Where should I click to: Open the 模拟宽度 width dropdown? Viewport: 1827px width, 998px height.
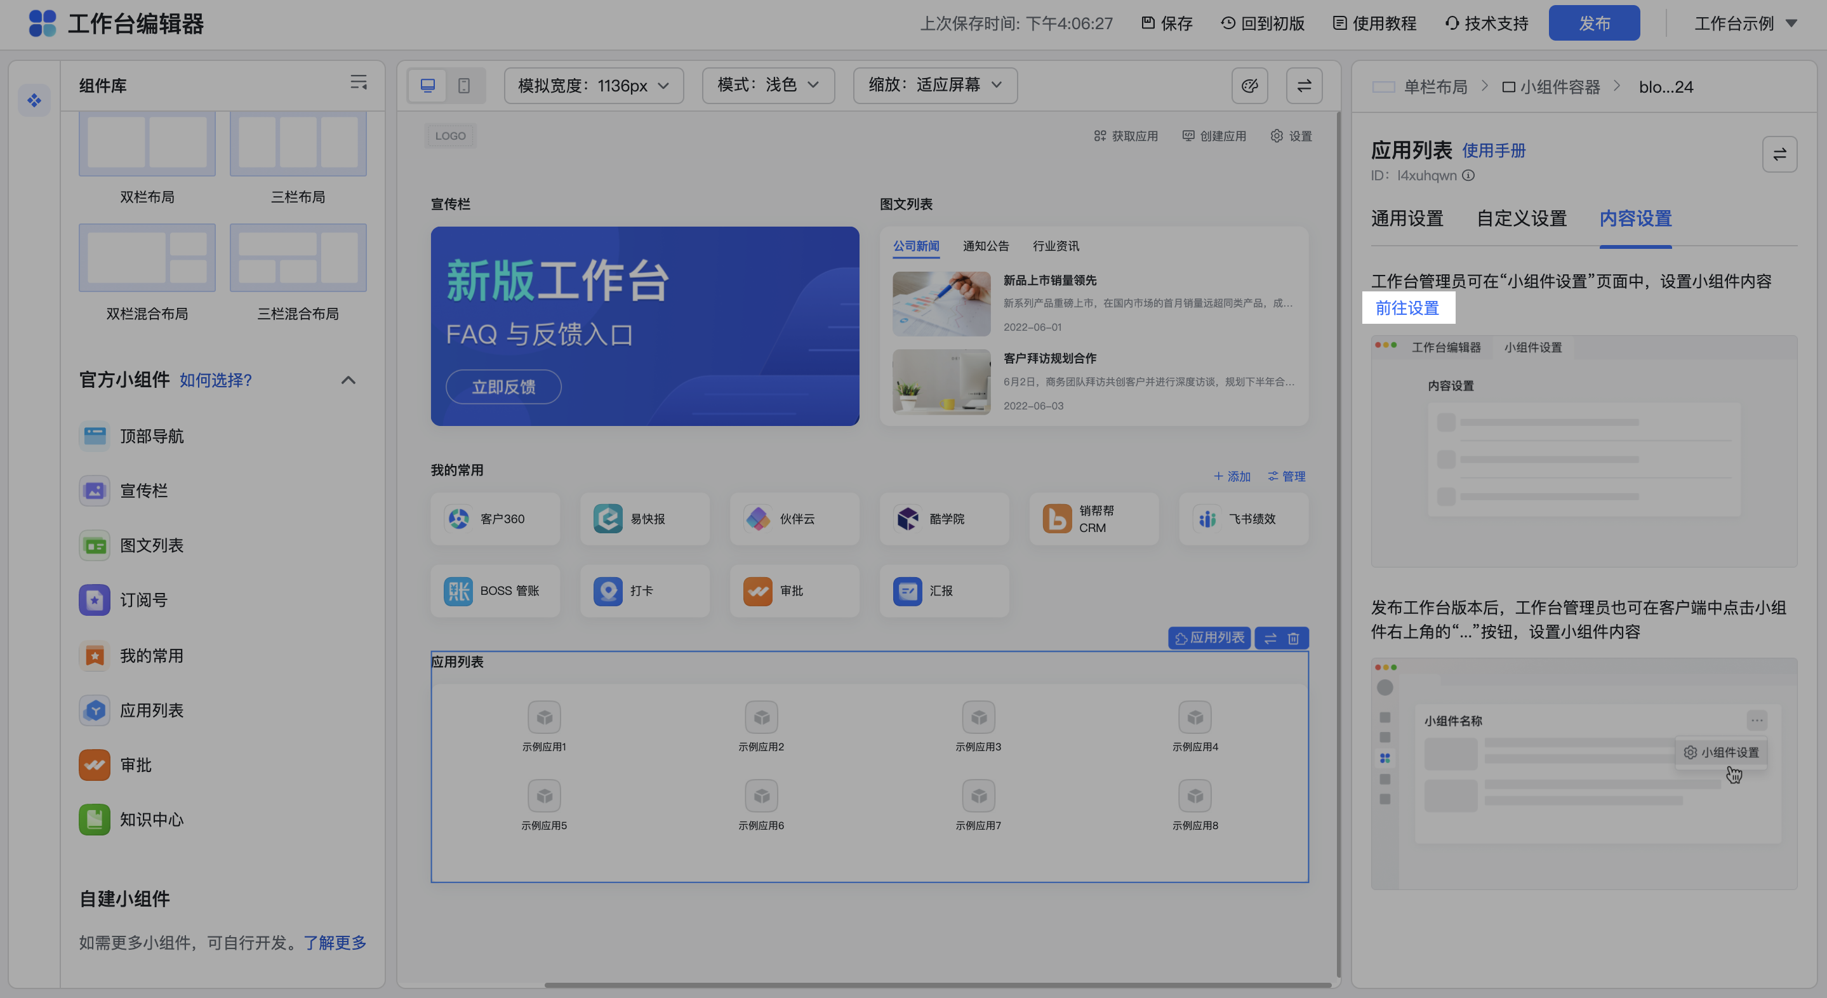(x=593, y=85)
